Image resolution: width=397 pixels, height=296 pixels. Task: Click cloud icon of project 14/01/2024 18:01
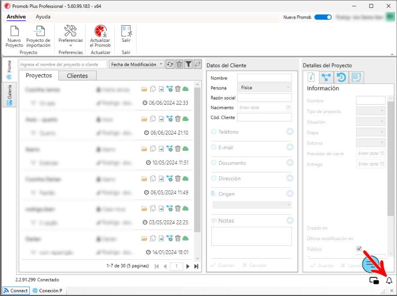tap(186, 238)
